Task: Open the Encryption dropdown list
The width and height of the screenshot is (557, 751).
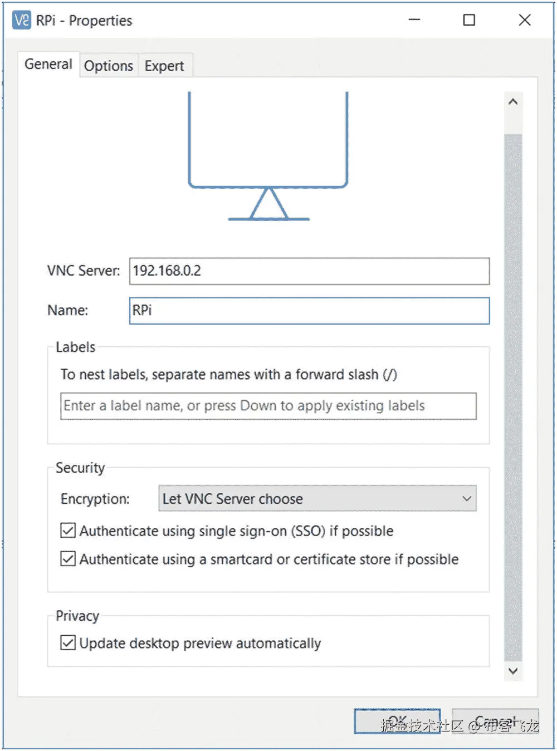Action: pyautogui.click(x=317, y=499)
